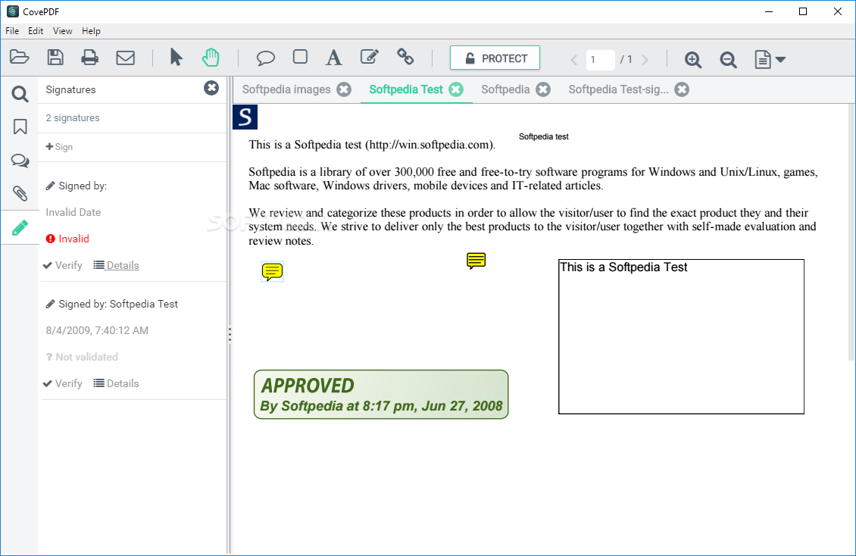Verify the Invalid signature
This screenshot has height=556, width=856.
click(x=63, y=265)
